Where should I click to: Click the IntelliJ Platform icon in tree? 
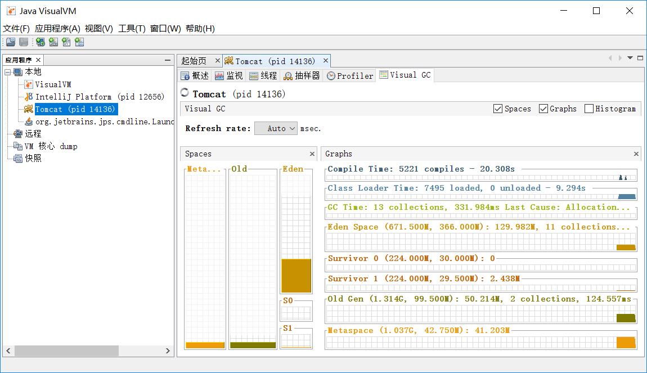[29, 97]
